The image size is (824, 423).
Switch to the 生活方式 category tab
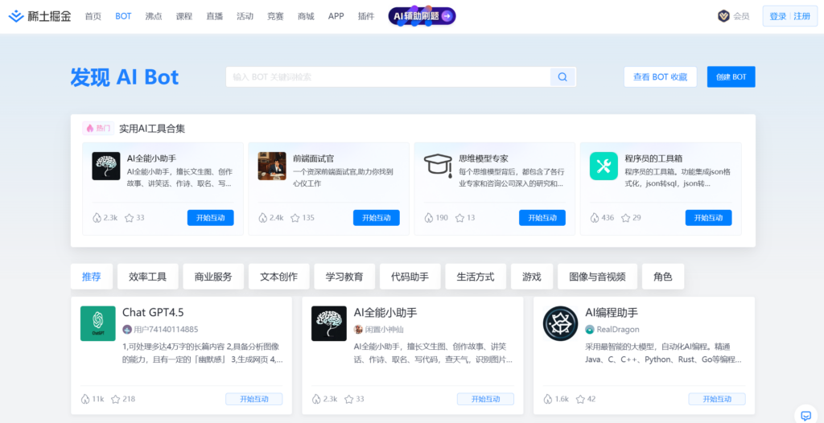coord(476,277)
